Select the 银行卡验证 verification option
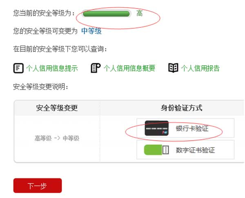245x198 pixels. click(185, 128)
